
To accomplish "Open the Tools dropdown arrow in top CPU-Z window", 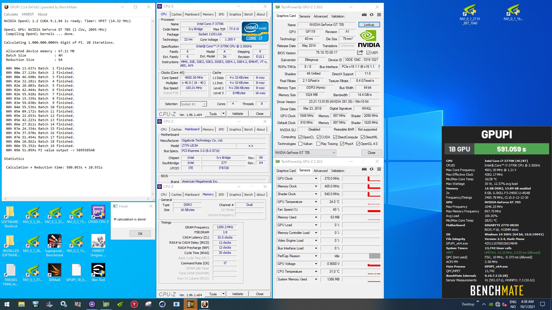I will [x=223, y=114].
